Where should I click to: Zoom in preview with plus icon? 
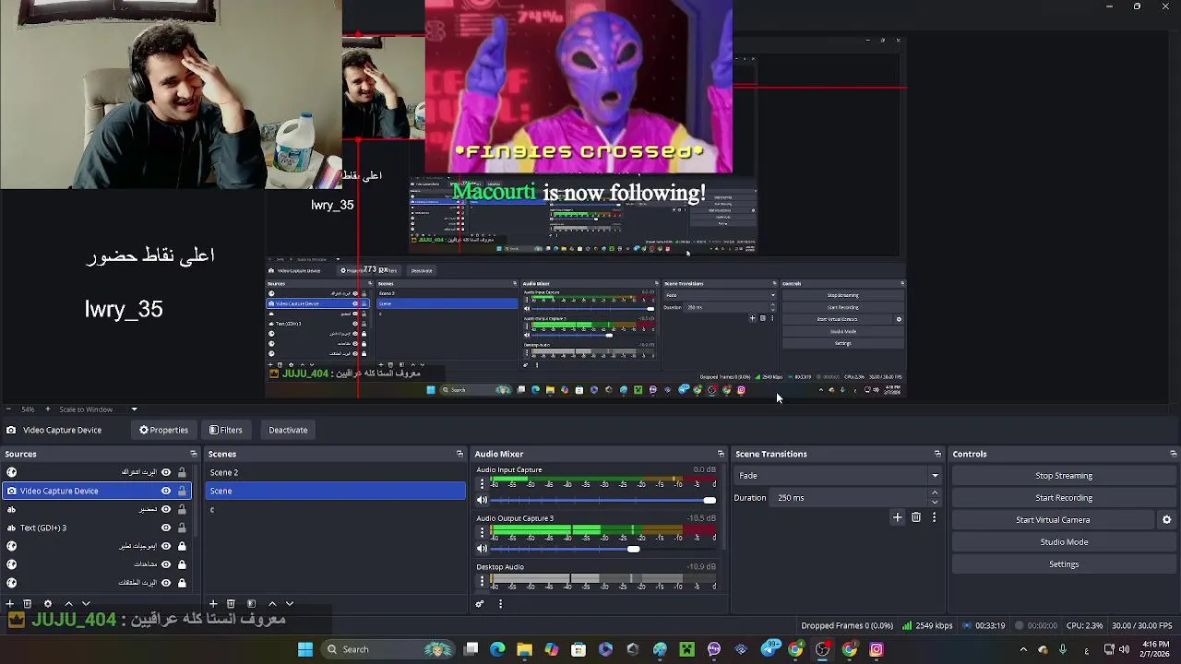pyautogui.click(x=48, y=409)
